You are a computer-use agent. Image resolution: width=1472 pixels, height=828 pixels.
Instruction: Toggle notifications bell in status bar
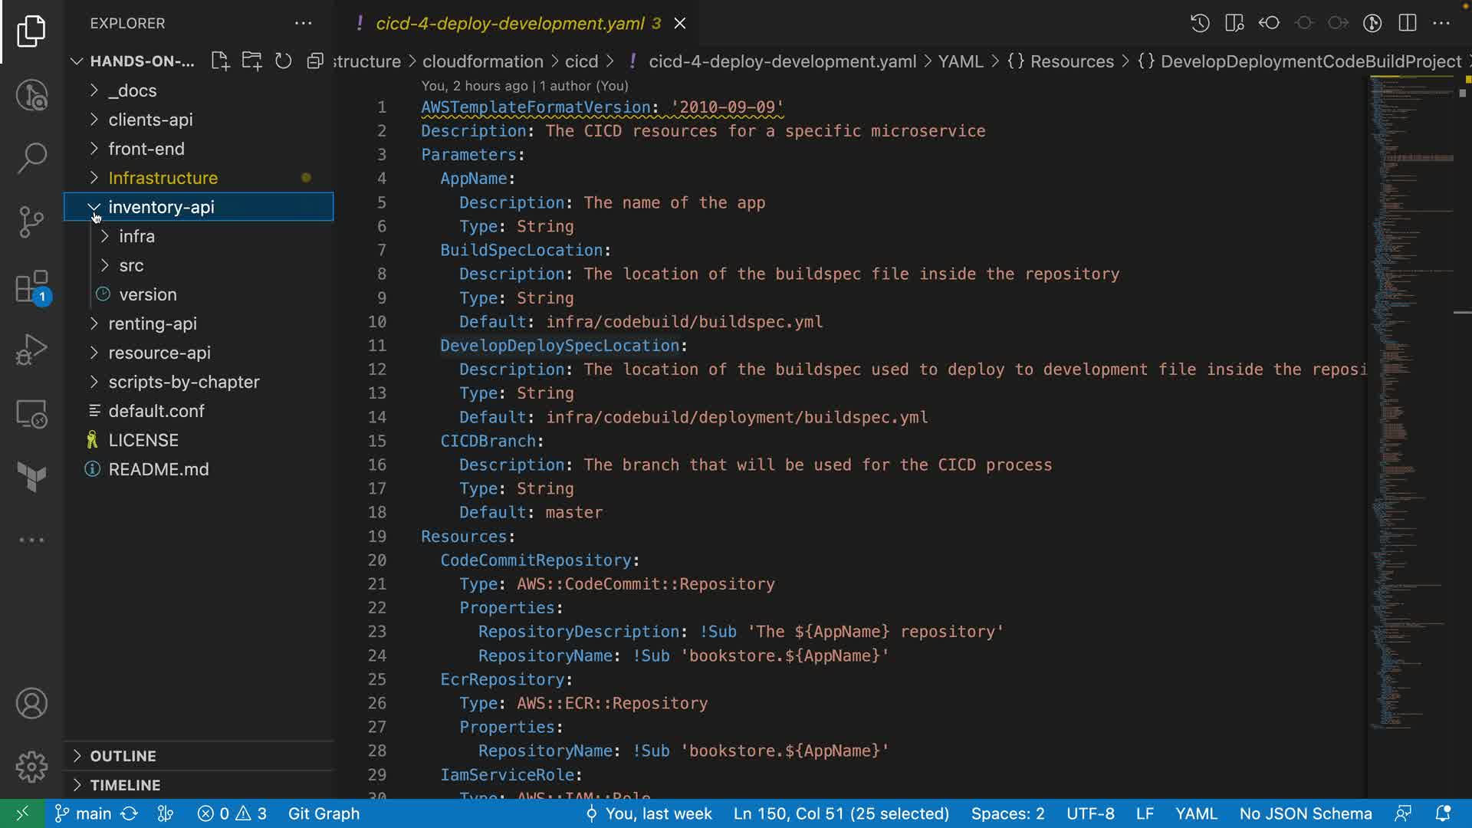(x=1442, y=813)
